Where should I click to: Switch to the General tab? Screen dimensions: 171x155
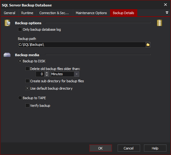pos(9,13)
